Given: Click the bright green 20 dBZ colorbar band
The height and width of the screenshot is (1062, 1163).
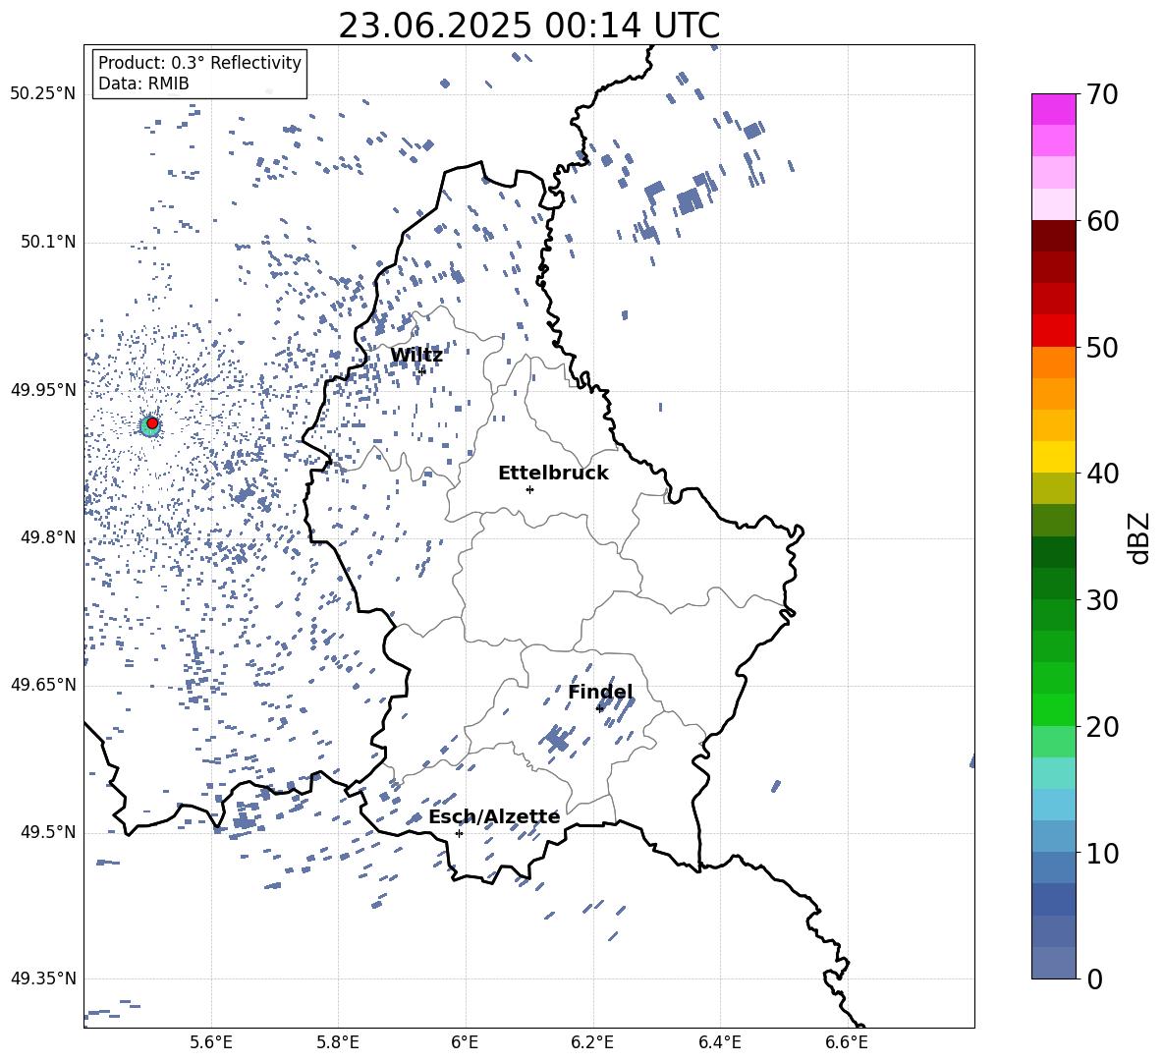Looking at the screenshot, I should tap(1054, 709).
